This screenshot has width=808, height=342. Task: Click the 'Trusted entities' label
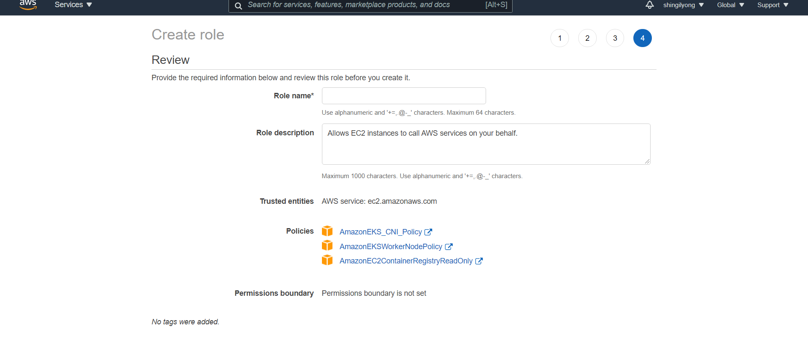pyautogui.click(x=287, y=201)
